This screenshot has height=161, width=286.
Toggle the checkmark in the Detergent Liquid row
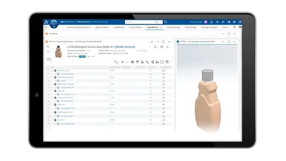163,71
